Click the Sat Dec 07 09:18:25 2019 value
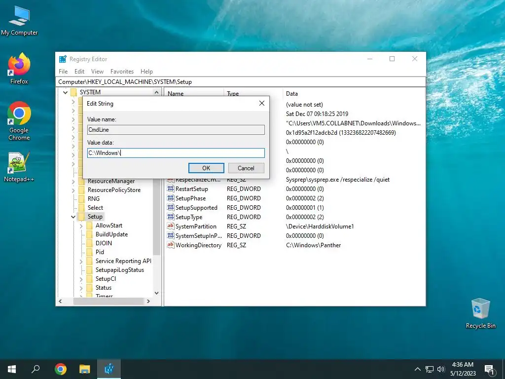This screenshot has height=379, width=505. [317, 114]
